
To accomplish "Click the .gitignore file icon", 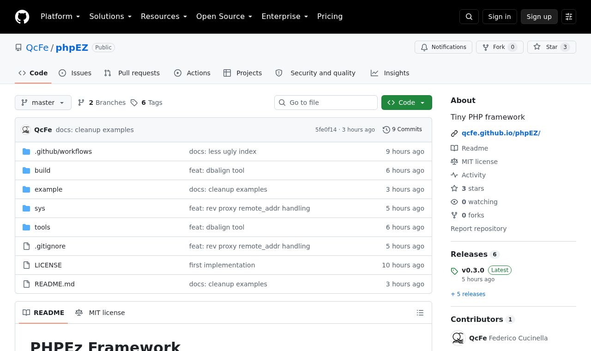I will (26, 246).
